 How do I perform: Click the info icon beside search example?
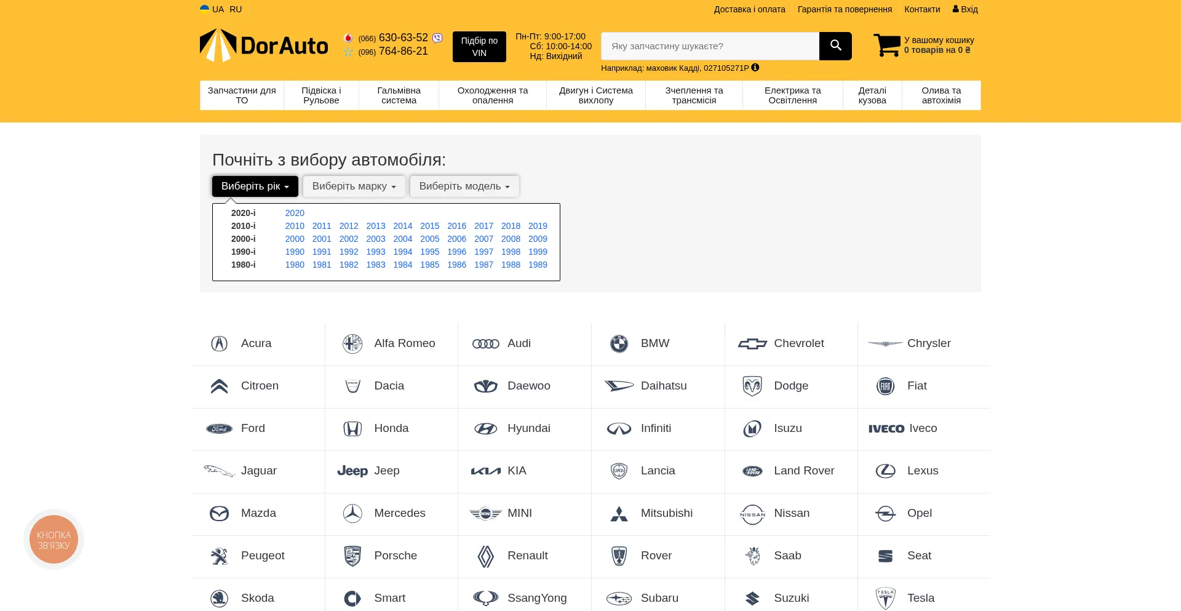(755, 68)
